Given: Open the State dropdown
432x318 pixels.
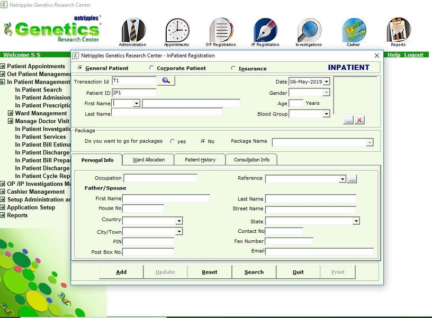Looking at the screenshot, I should pyautogui.click(x=356, y=221).
